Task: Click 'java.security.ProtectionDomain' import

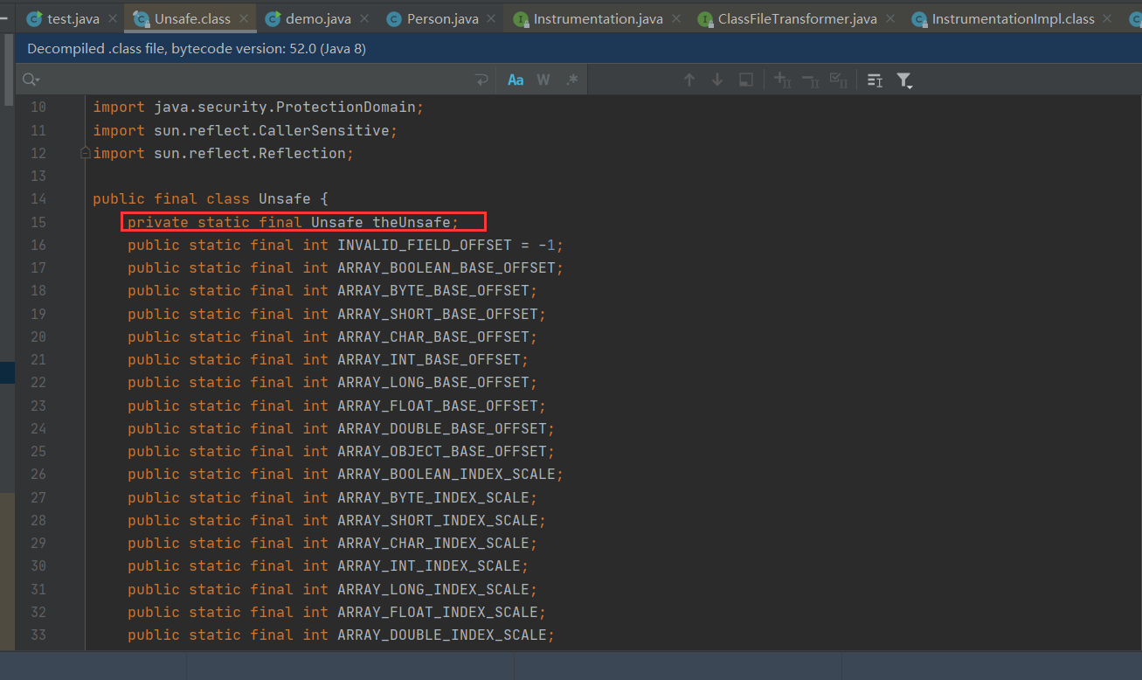Action: pyautogui.click(x=285, y=107)
